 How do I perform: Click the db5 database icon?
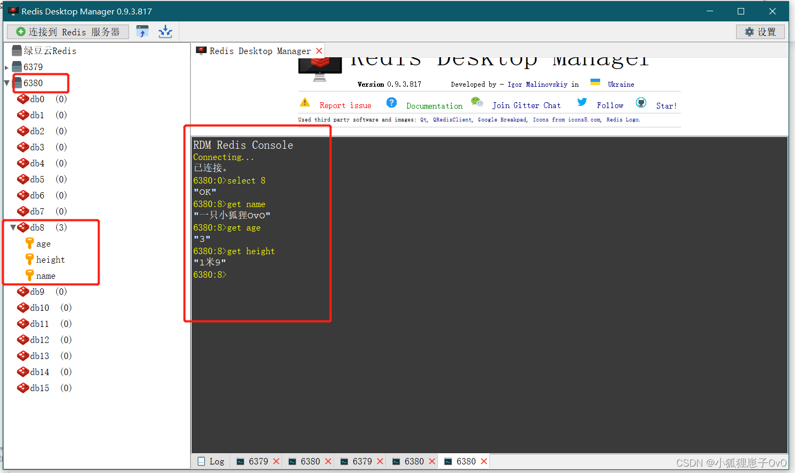point(23,179)
